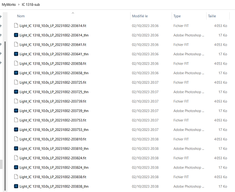Click Photoshop icon of 203658_thn file

(x=16, y=73)
